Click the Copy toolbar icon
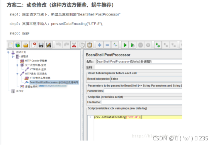This screenshot has width=214, height=145. 82,45
